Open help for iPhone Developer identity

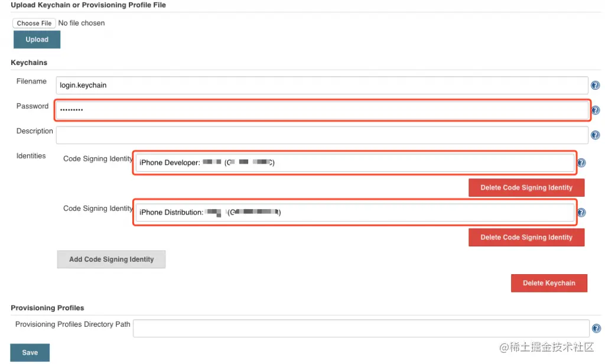(581, 163)
